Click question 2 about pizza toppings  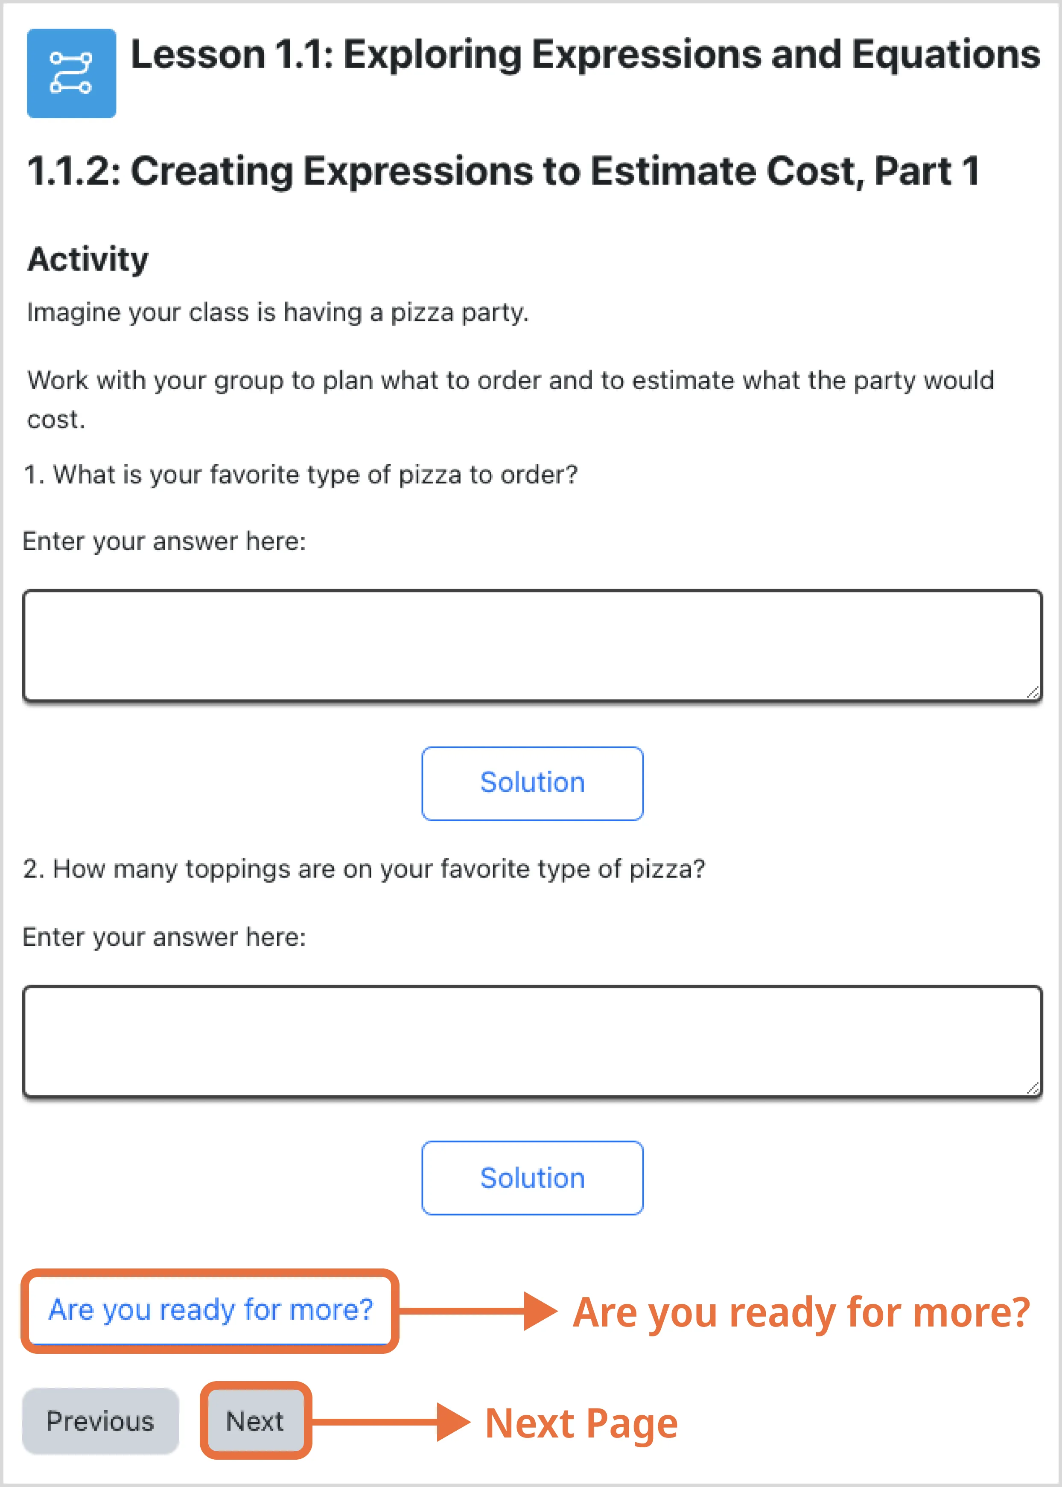click(364, 870)
